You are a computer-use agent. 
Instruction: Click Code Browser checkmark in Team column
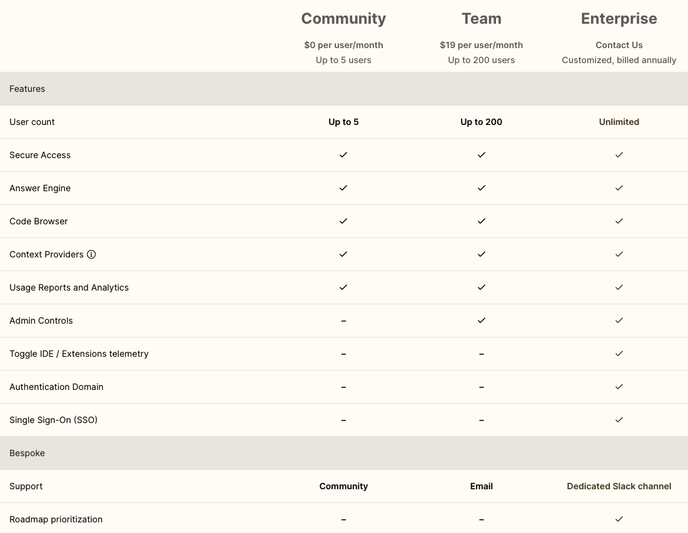click(x=482, y=221)
